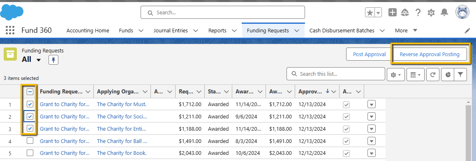
Task: Refresh the list view
Action: (432, 74)
